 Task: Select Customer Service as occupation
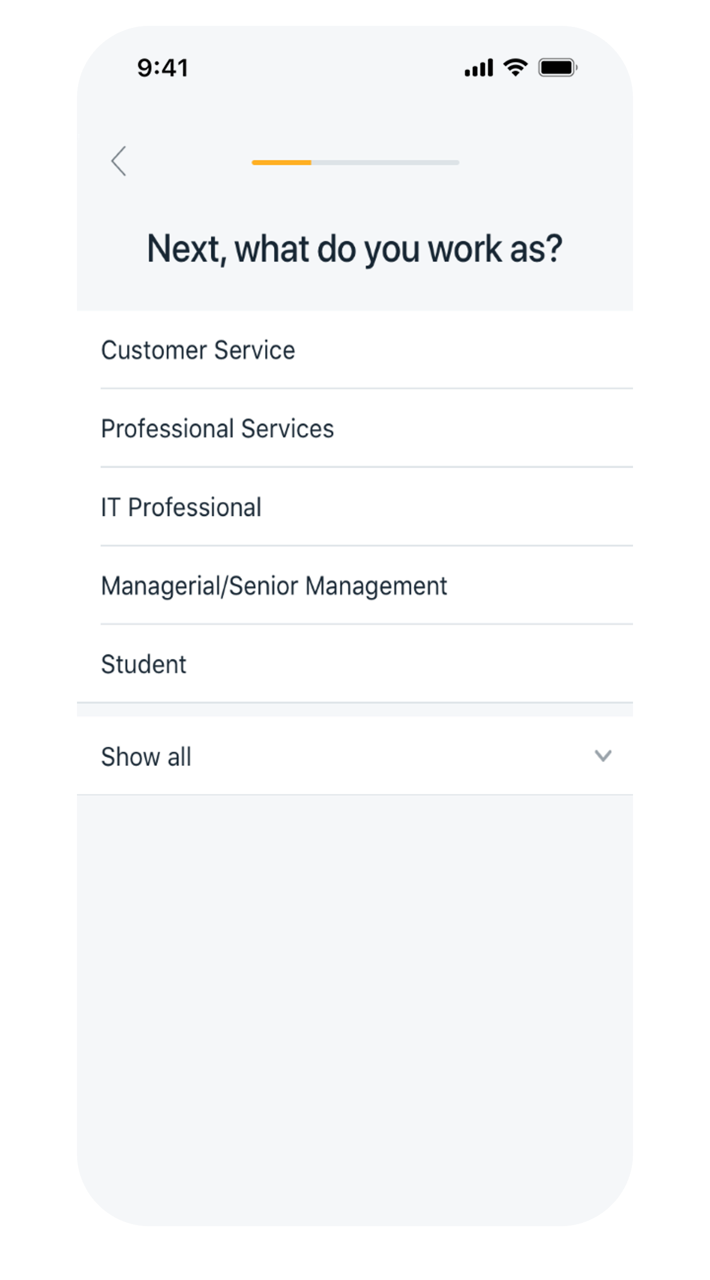tap(354, 350)
